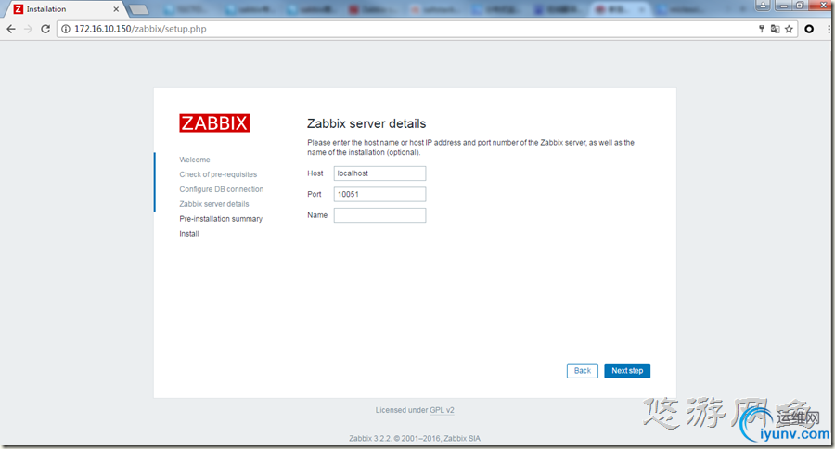This screenshot has height=449, width=835.
Task: Select Check of pre-requisites step
Action: (218, 174)
